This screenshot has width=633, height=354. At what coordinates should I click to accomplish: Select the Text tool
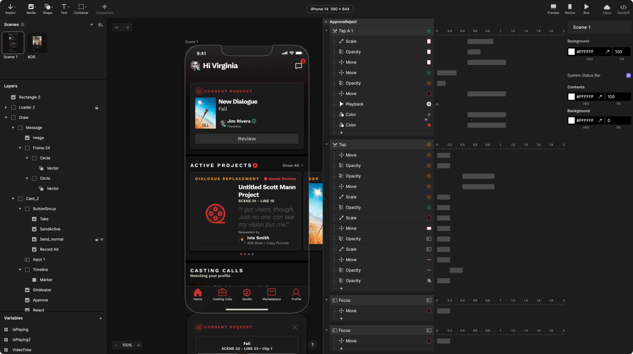[x=64, y=9]
